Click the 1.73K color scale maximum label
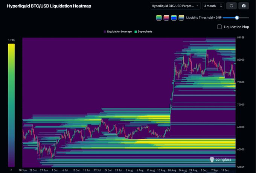256x173 pixels. 11,40
